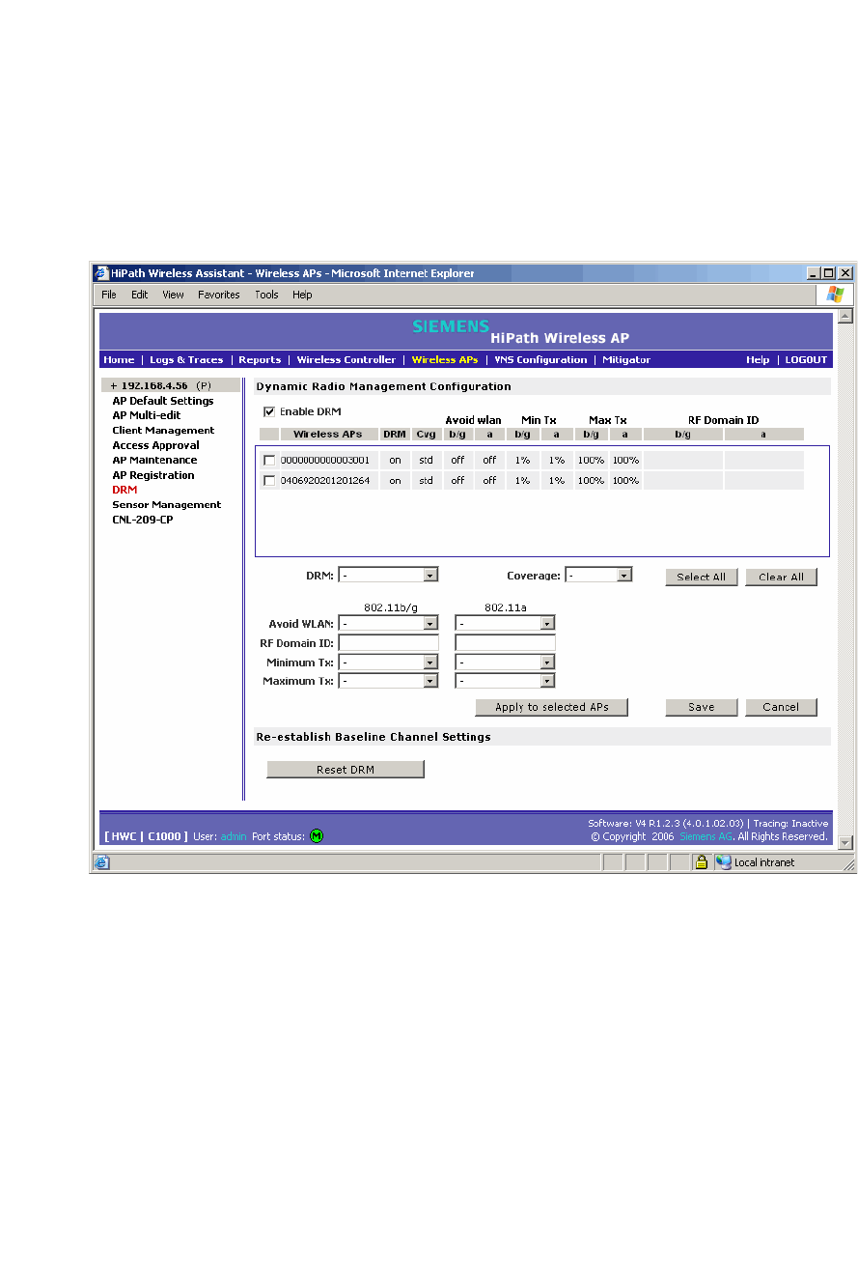Open the View menu

(173, 295)
